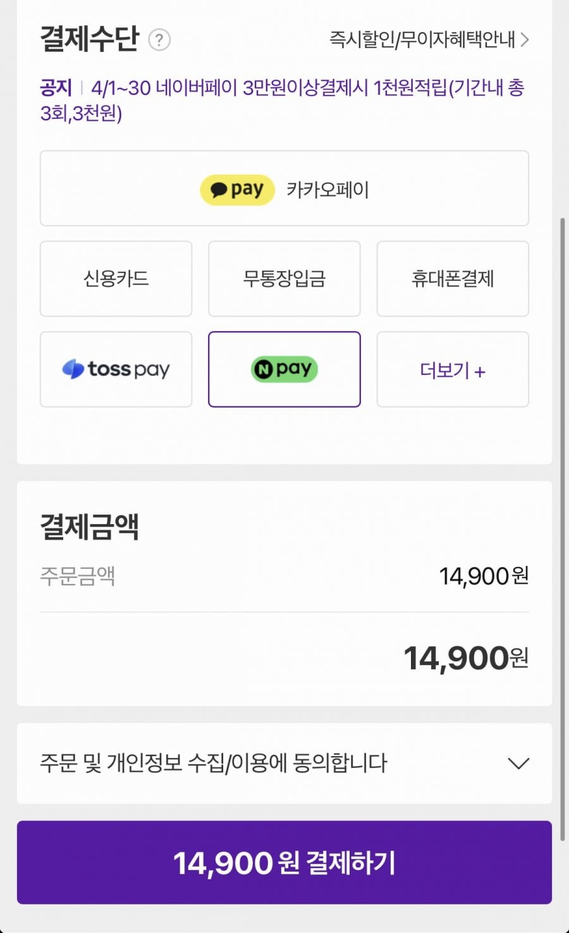Open 즉시할인/무이자혜택안내 information link

tap(422, 40)
